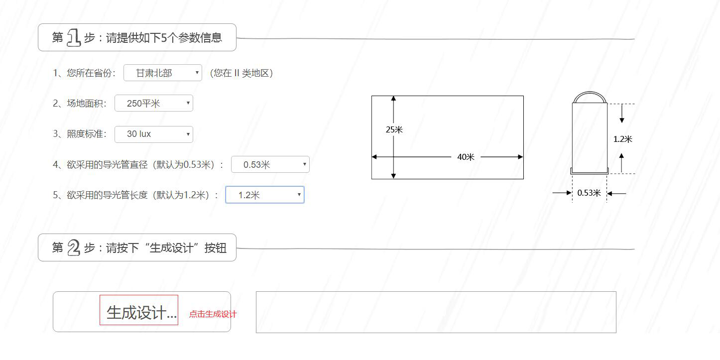Click the stylized number 1 step icon
The height and width of the screenshot is (360, 720).
(x=74, y=37)
